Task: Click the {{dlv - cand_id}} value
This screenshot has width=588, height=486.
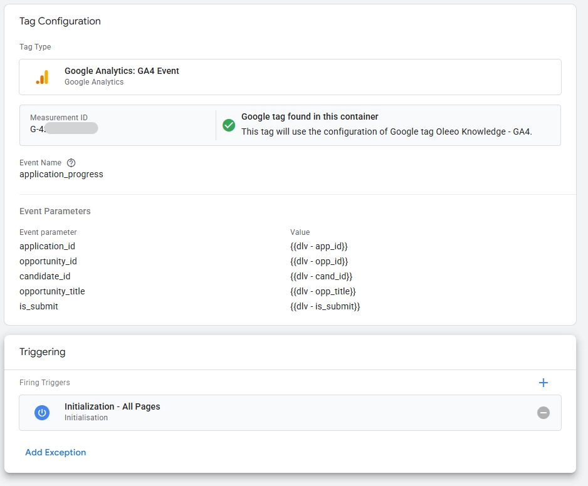Action: (x=322, y=277)
